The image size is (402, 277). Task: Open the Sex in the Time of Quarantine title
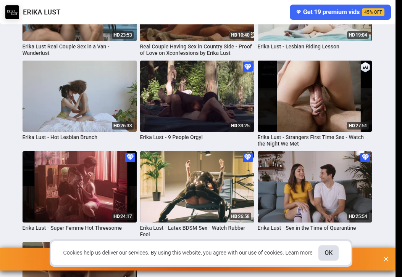[307, 228]
